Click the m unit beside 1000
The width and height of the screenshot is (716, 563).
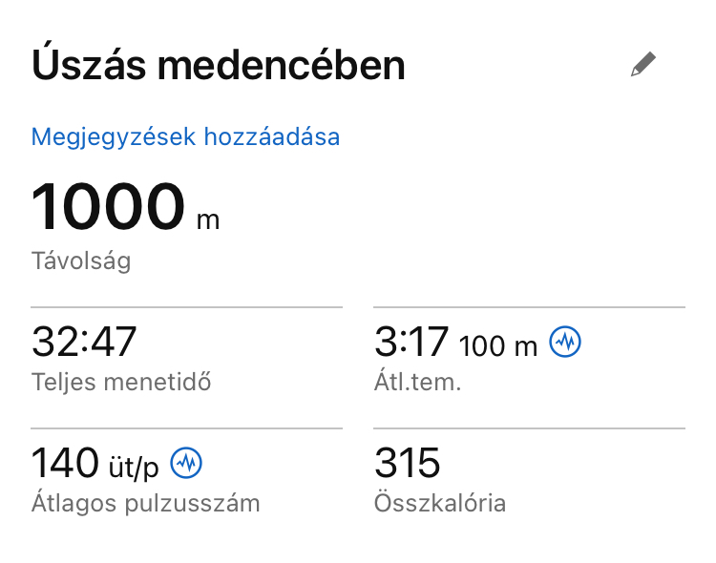pos(207,220)
